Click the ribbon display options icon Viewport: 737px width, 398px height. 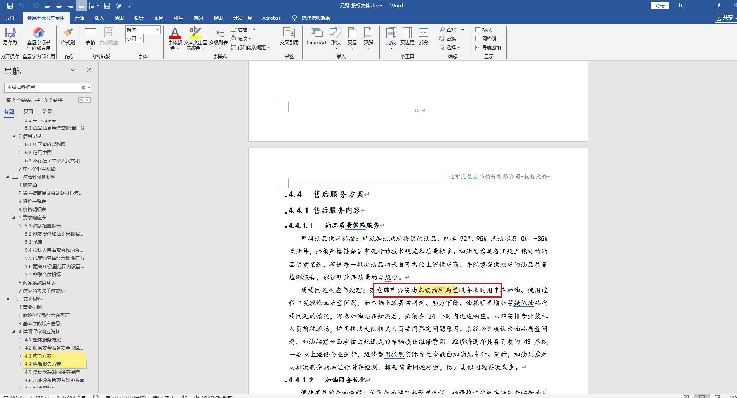click(681, 5)
